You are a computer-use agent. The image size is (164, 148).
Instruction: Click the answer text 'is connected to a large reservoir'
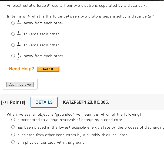[x=69, y=120]
